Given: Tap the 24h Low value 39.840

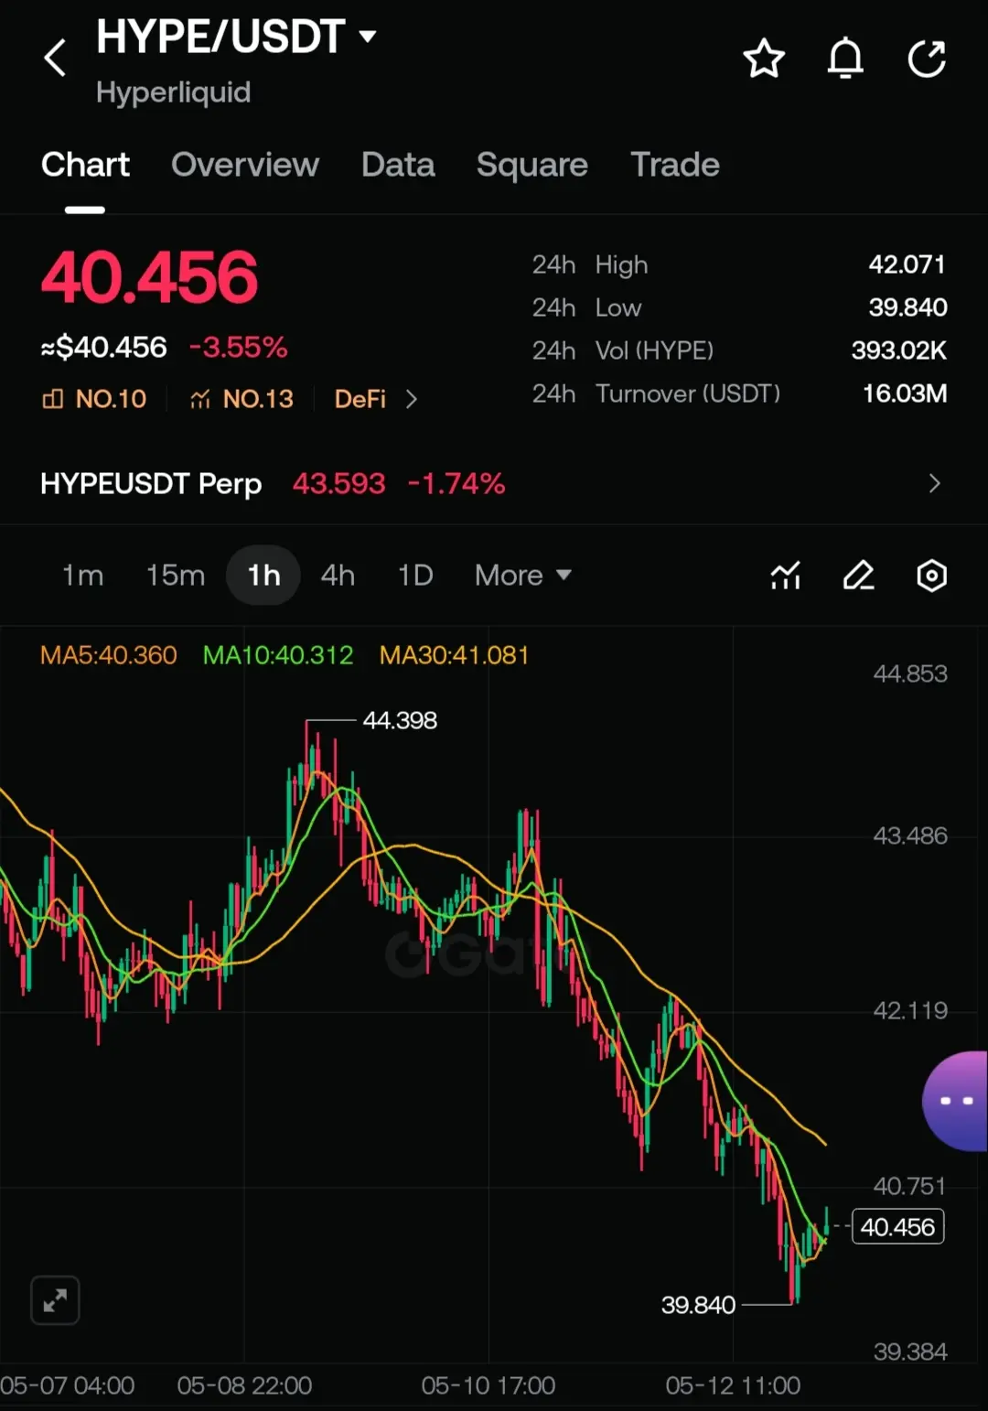Looking at the screenshot, I should (x=907, y=307).
